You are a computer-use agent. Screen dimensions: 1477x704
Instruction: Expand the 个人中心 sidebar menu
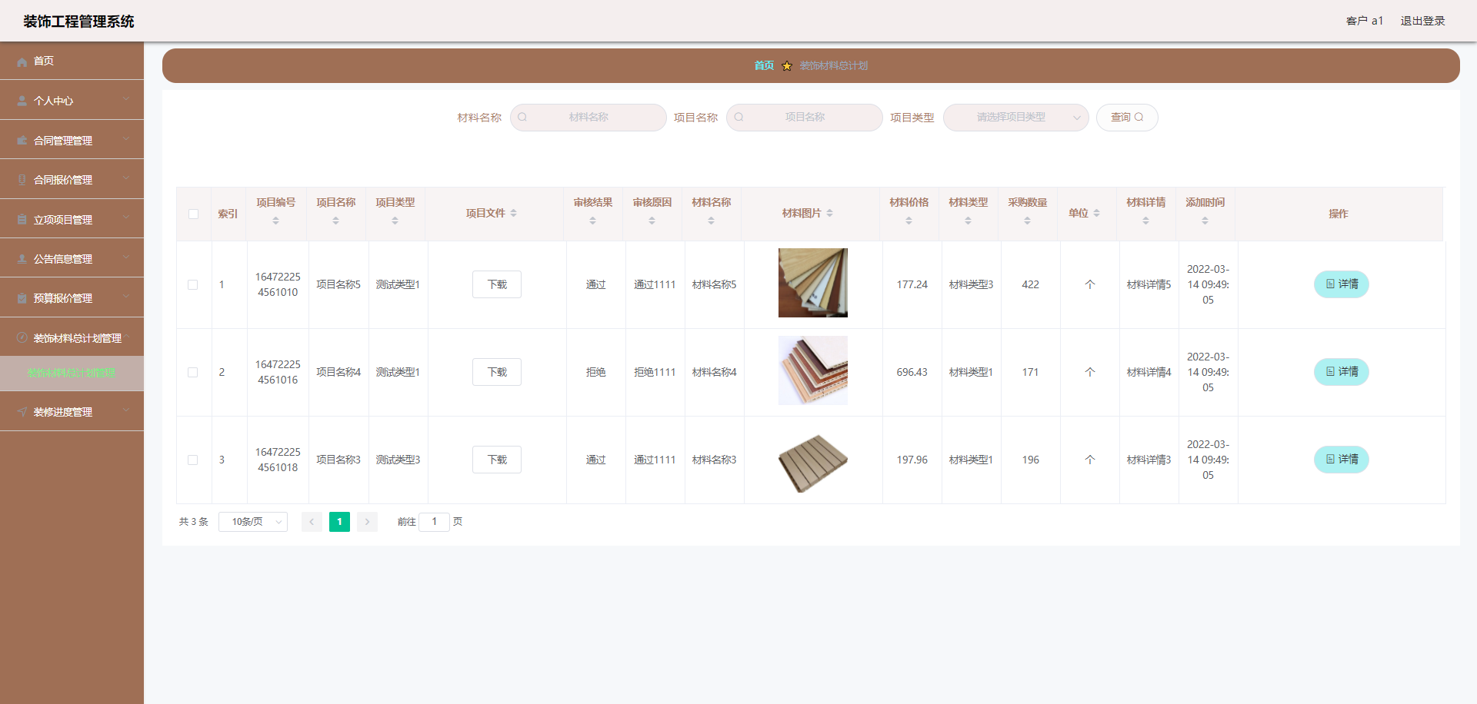(x=72, y=100)
